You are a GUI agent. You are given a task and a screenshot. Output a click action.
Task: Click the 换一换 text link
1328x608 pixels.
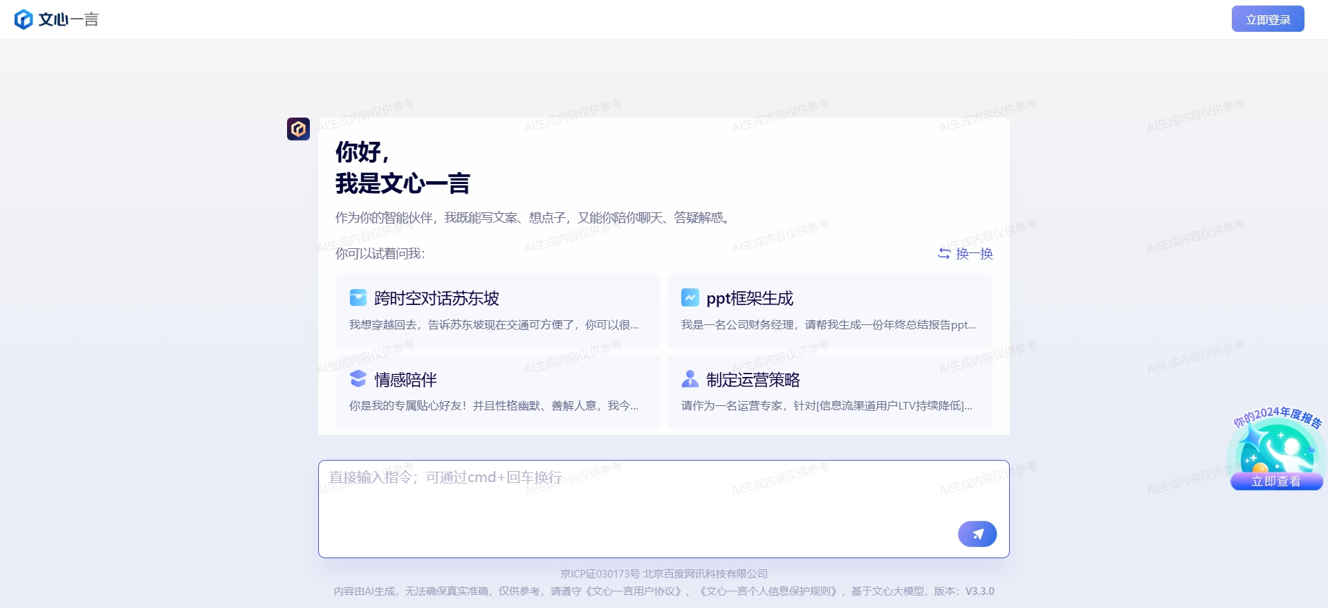[x=974, y=254]
